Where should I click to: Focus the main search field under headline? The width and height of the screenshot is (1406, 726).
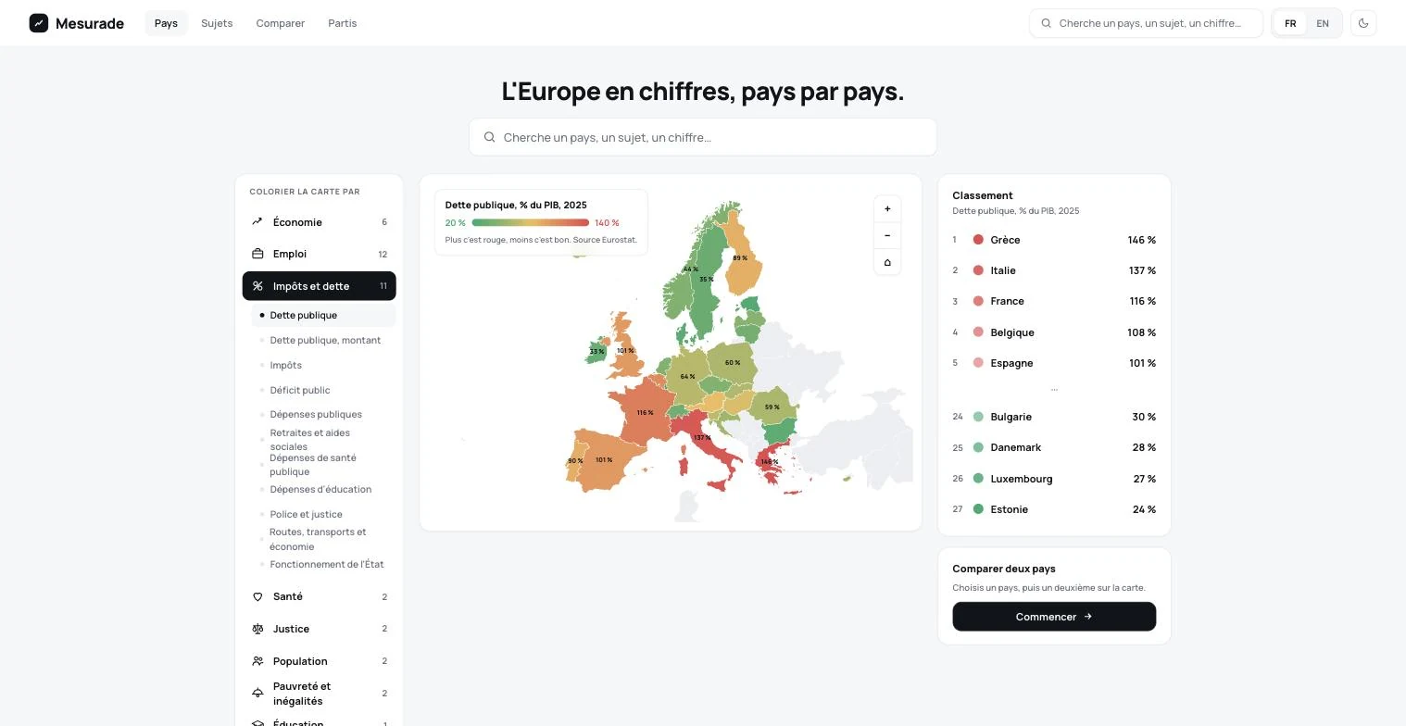point(703,137)
